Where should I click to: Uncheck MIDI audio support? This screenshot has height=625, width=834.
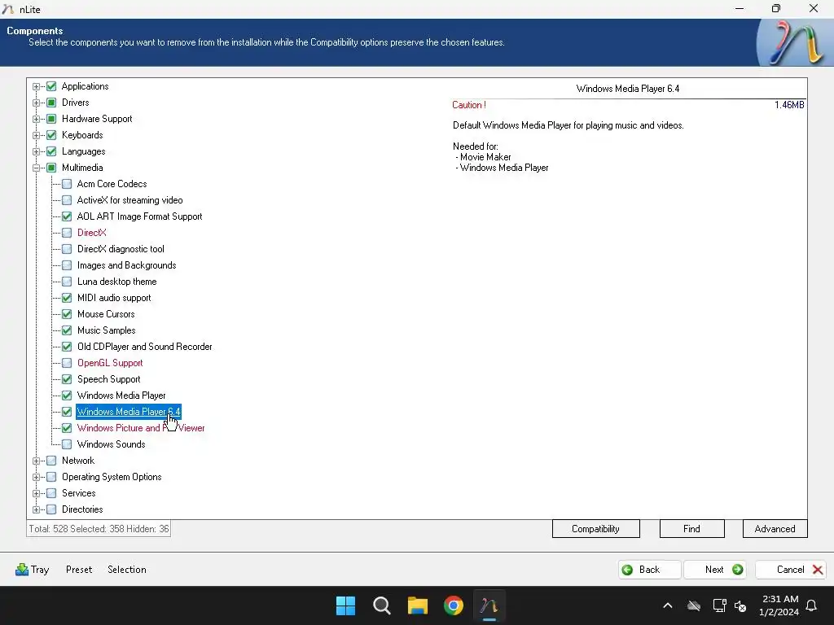(x=67, y=298)
